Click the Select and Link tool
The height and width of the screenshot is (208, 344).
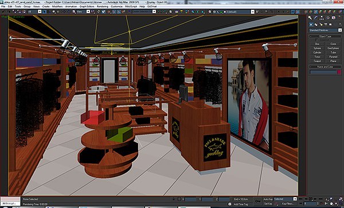[14, 11]
